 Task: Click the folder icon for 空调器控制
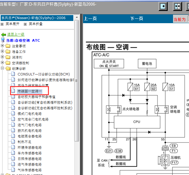click(x=8, y=63)
